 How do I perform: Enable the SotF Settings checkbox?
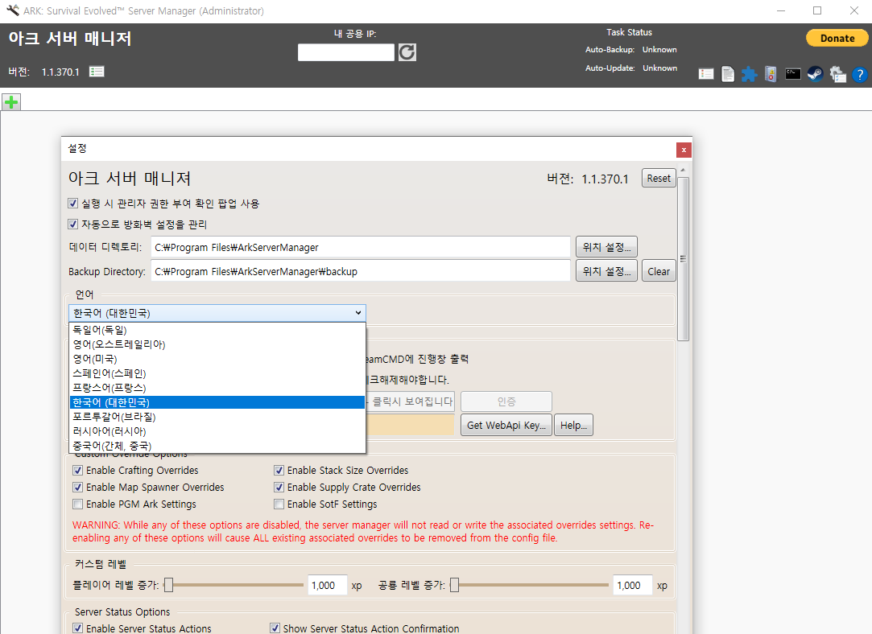pyautogui.click(x=279, y=504)
